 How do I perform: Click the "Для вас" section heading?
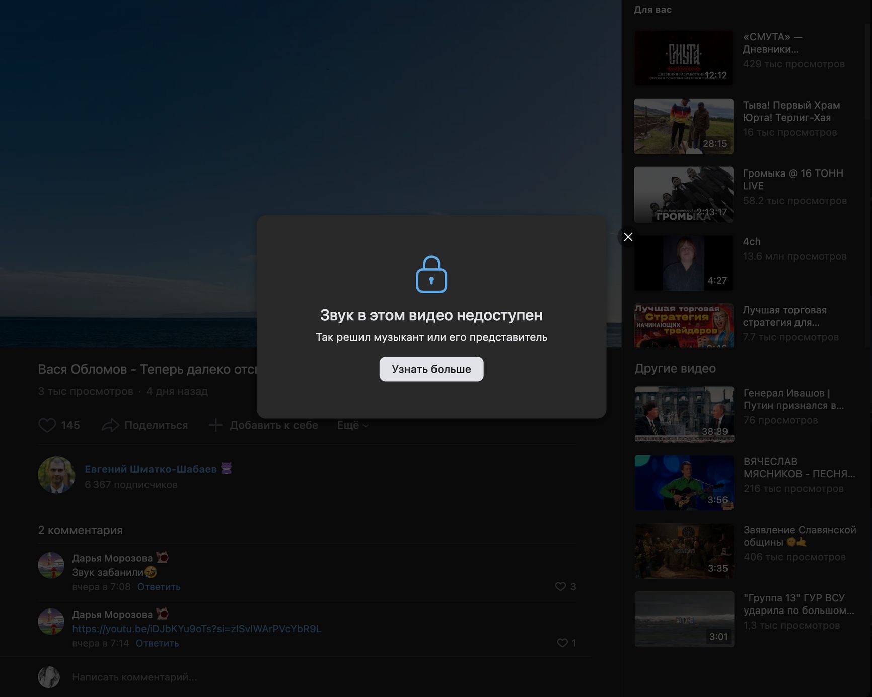click(x=652, y=10)
